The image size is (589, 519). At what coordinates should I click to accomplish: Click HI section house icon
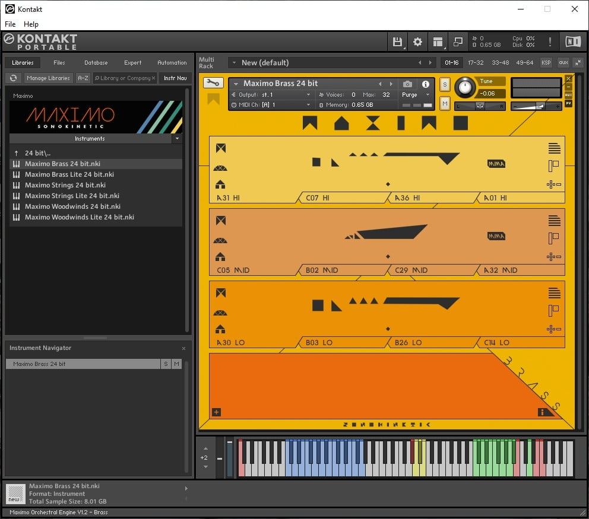(220, 184)
